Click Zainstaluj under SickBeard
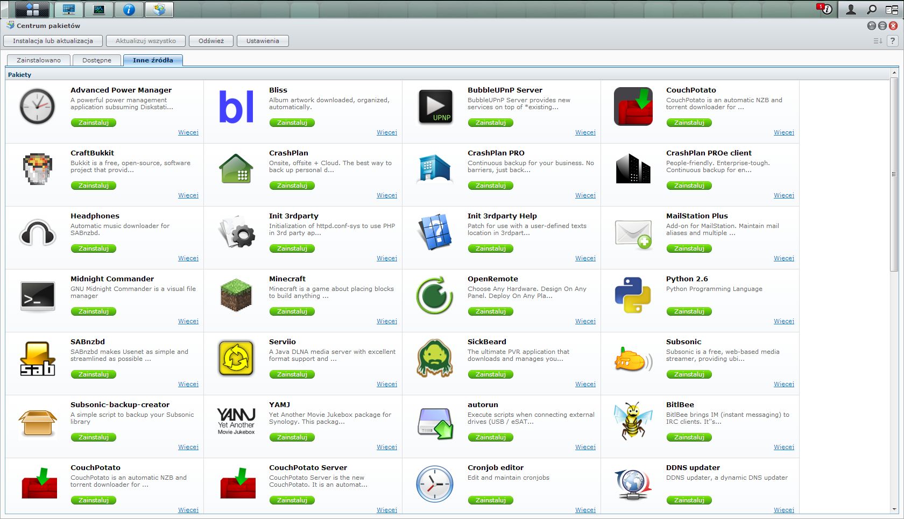Viewport: 904px width, 519px height. pos(491,374)
